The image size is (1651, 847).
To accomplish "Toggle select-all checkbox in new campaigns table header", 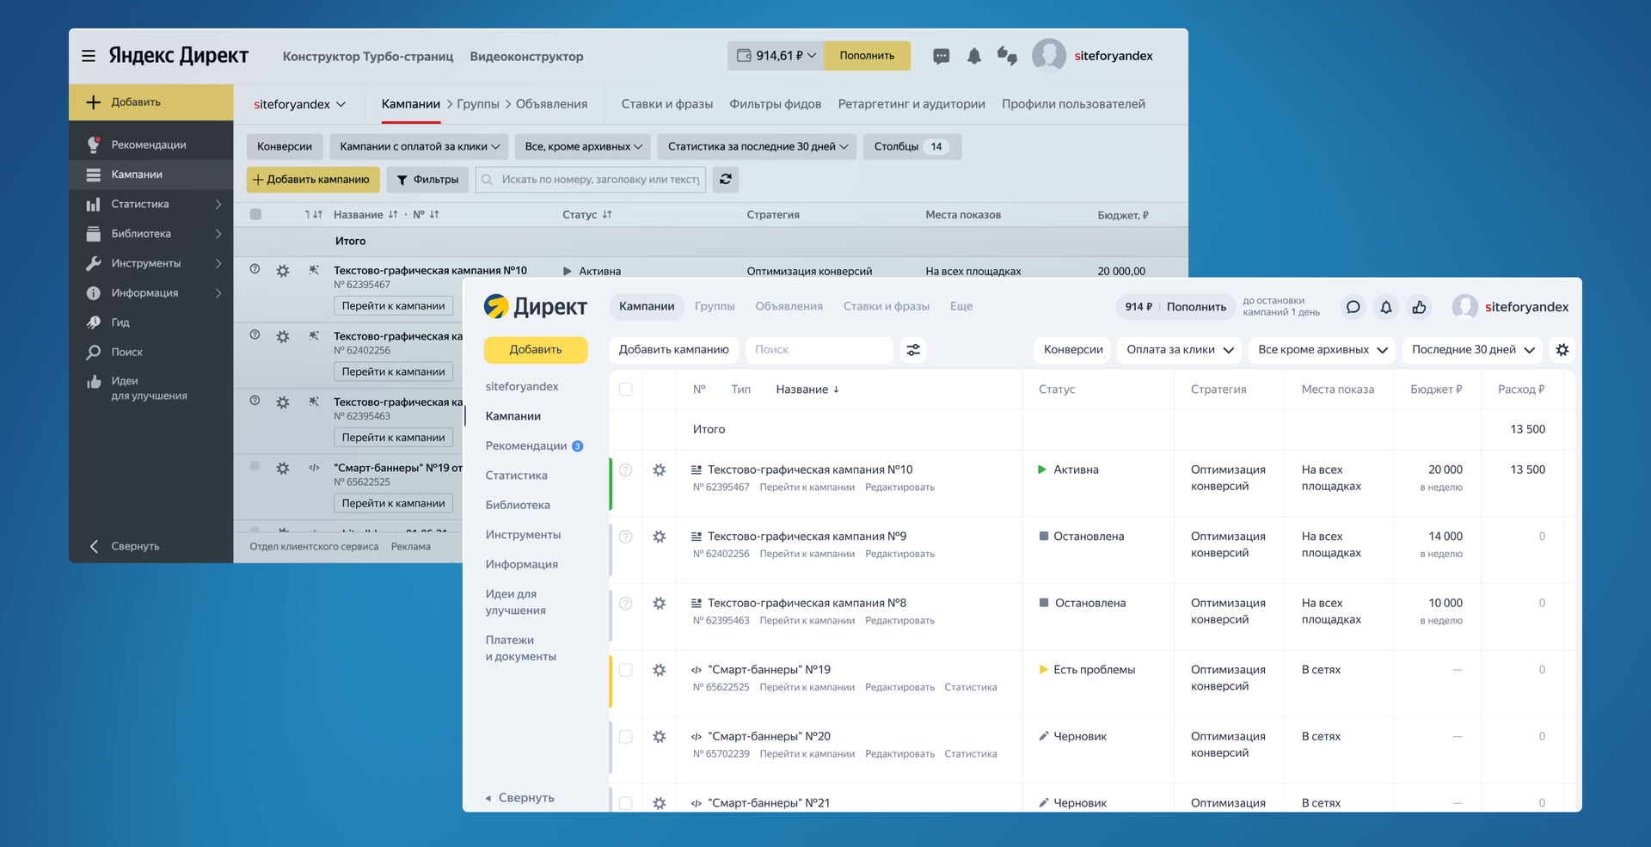I will coord(626,390).
